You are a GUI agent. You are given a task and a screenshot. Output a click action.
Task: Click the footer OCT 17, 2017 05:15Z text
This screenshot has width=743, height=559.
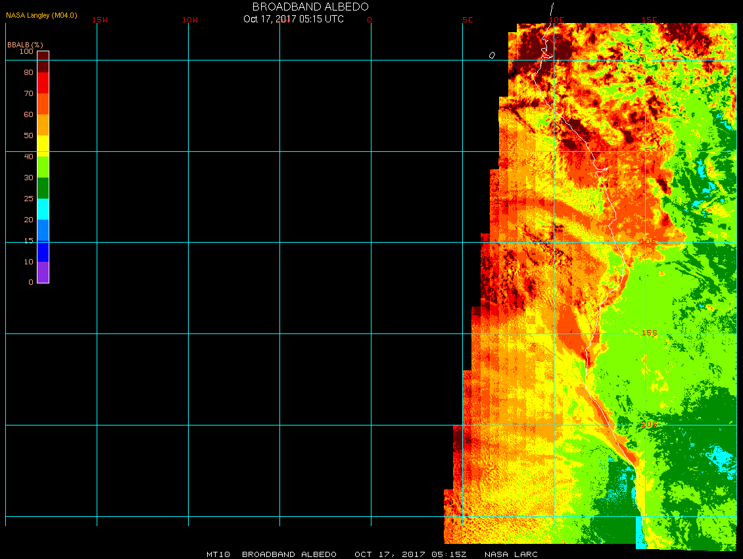click(x=410, y=554)
